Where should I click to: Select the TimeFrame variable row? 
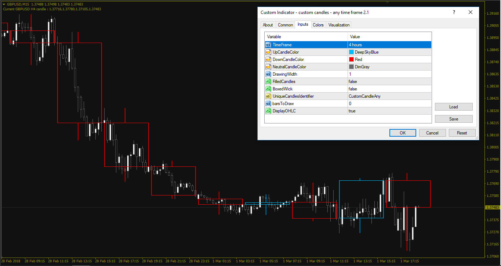pyautogui.click(x=348, y=45)
